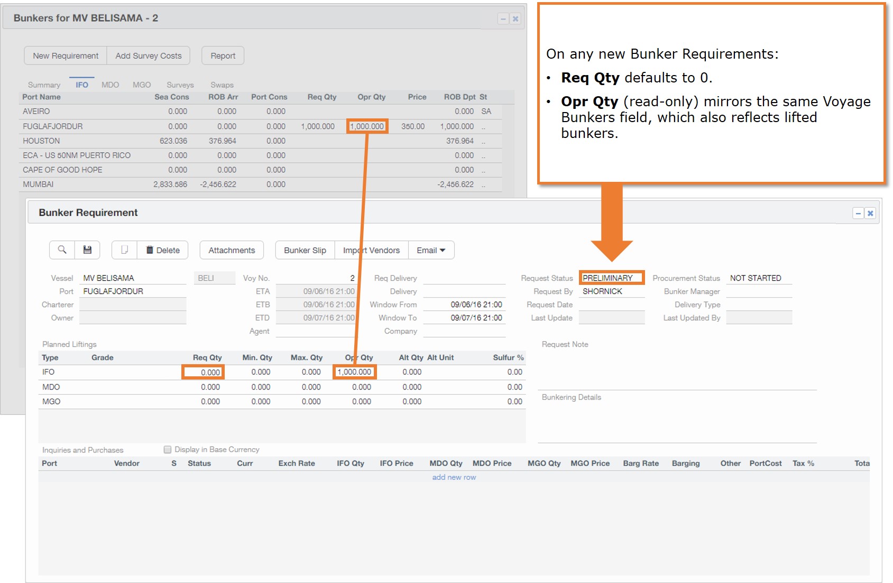Screen dimensions: 893x583
Task: Toggle Display in Base Currency checkbox
Action: click(x=168, y=450)
